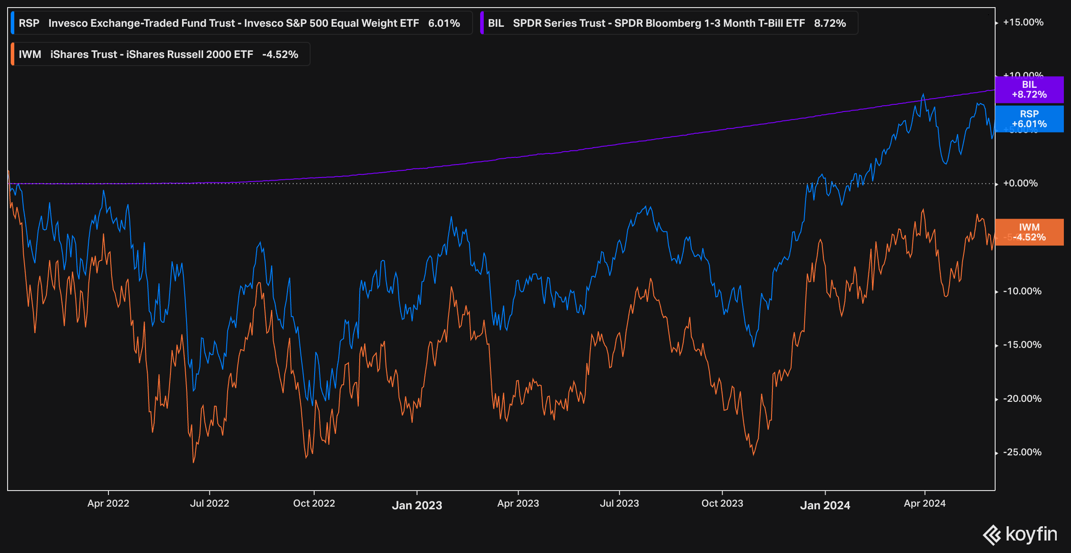
Task: Click the Jul 2023 date axis label
Action: (x=619, y=503)
